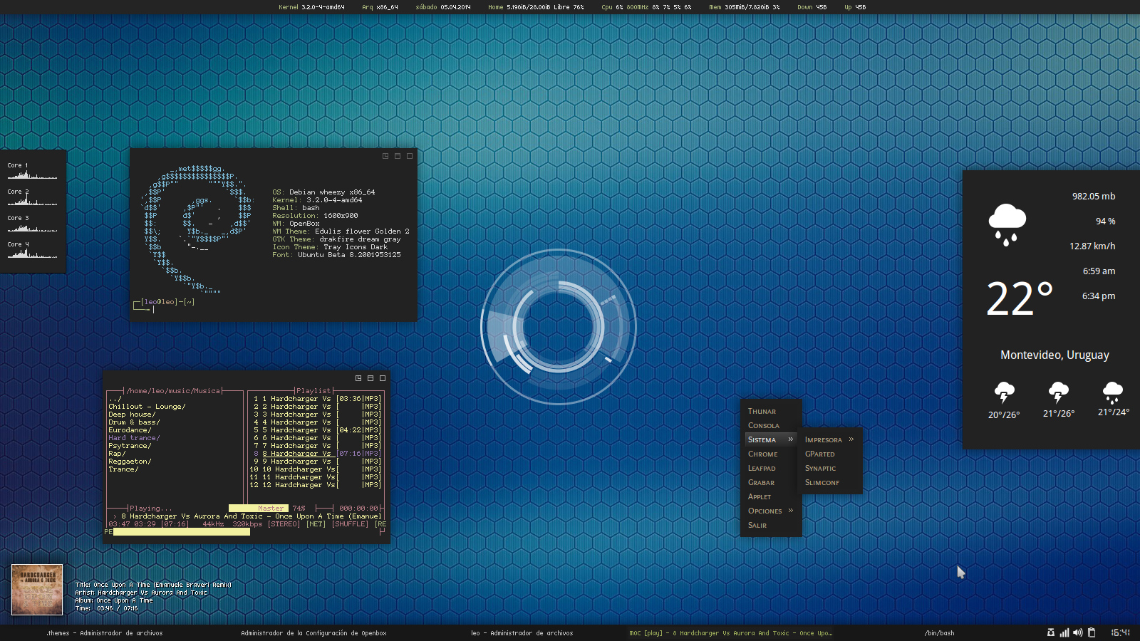Click the volume speaker tray icon
The image size is (1140, 641).
tap(1078, 632)
